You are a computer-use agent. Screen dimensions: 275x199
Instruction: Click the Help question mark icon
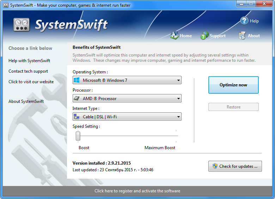point(244,21)
